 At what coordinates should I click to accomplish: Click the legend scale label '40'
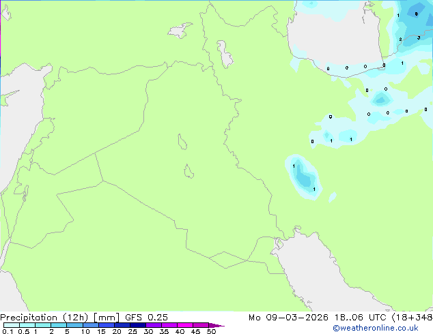pyautogui.click(x=180, y=331)
